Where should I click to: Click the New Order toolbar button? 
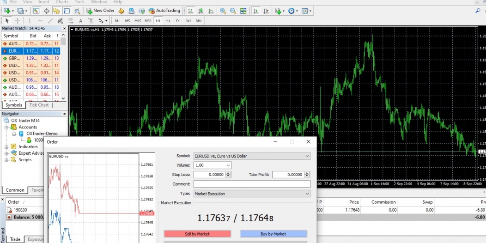pyautogui.click(x=100, y=11)
